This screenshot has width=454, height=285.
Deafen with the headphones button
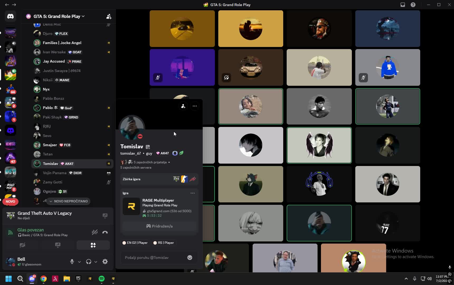pos(89,262)
